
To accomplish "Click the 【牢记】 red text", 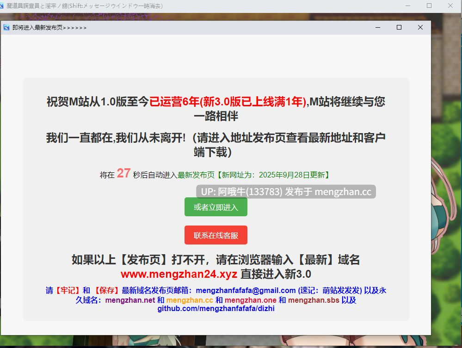I will pyautogui.click(x=68, y=290).
